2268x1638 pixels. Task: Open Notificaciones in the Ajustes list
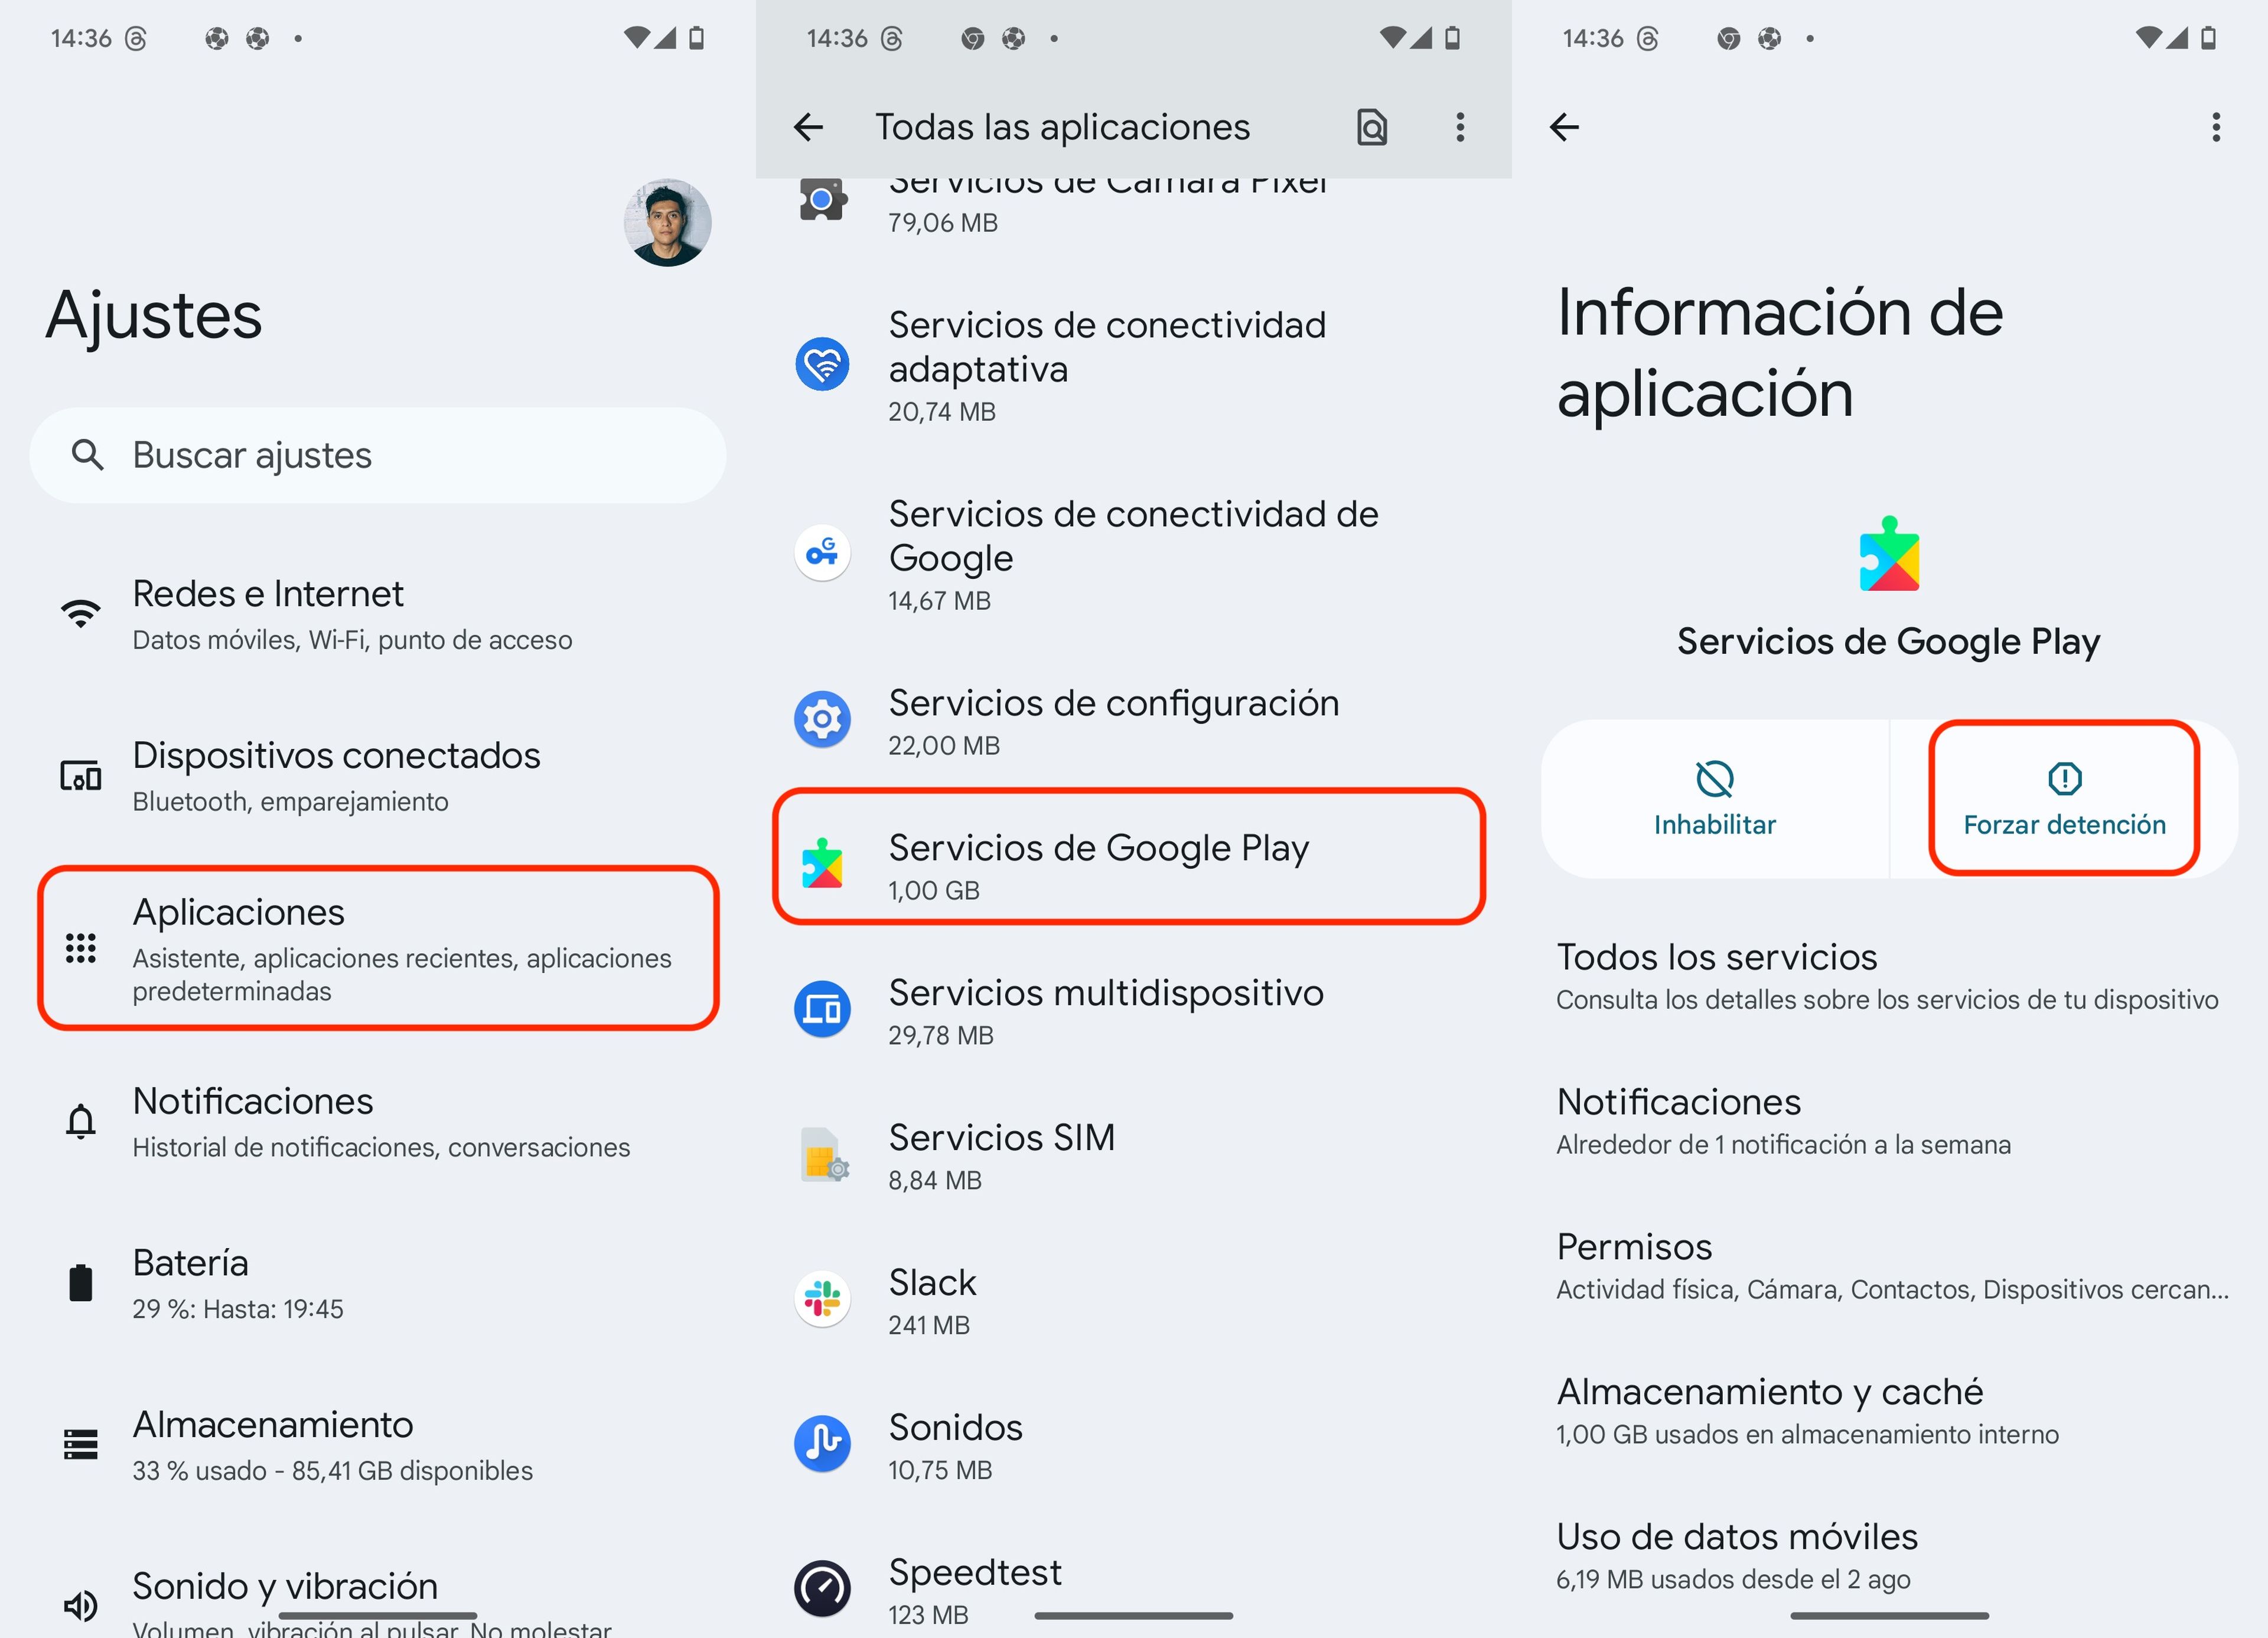pos(378,1121)
